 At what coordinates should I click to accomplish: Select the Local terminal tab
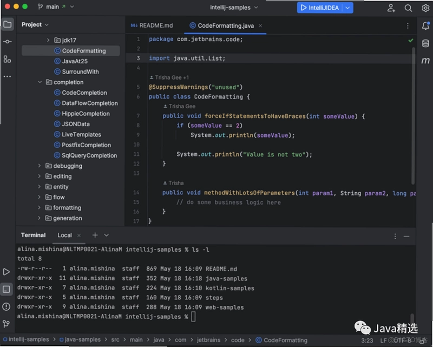point(64,235)
